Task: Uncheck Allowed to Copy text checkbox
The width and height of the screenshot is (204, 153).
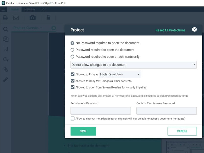Action: (x=73, y=81)
